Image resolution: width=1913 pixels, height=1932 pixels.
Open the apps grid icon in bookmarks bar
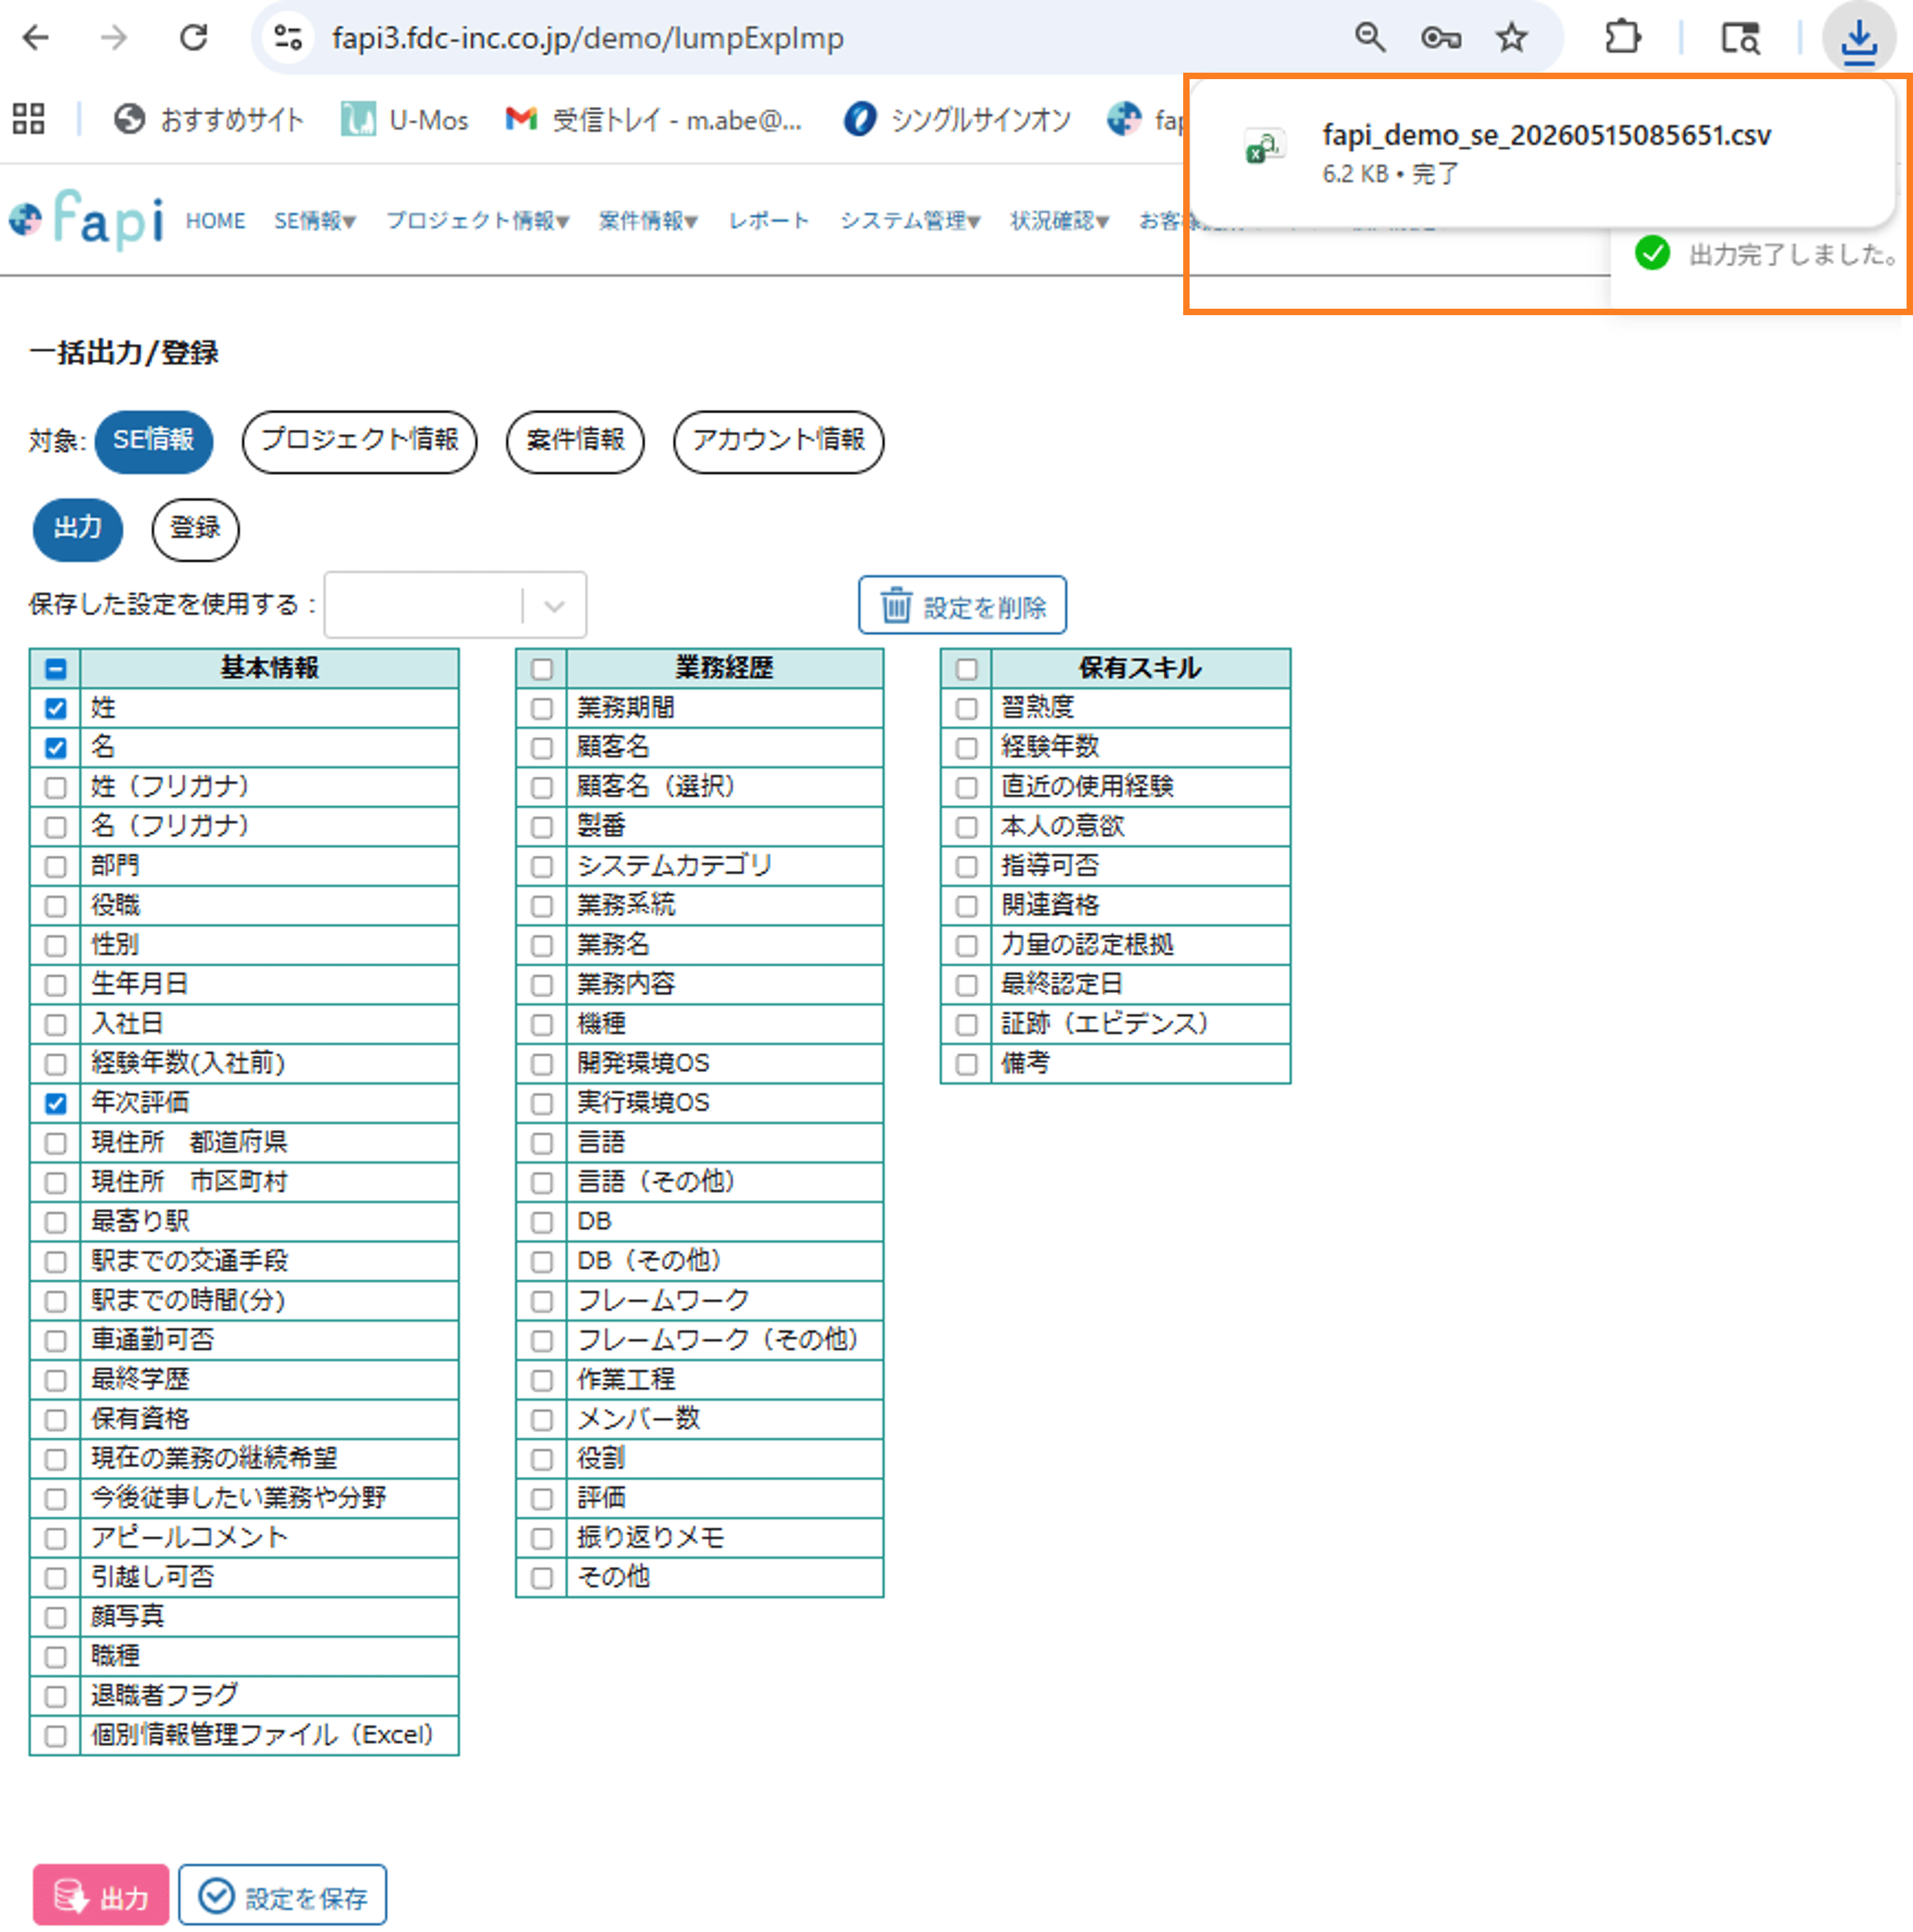click(x=28, y=119)
